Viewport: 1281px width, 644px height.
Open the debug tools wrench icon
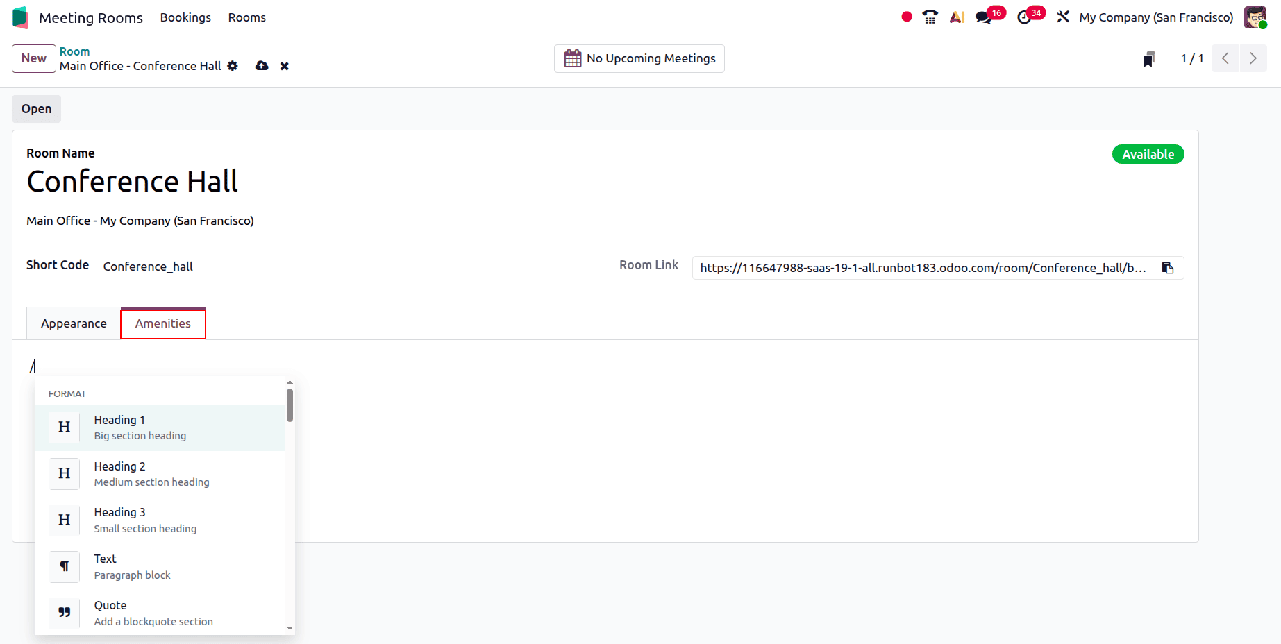click(x=1063, y=17)
